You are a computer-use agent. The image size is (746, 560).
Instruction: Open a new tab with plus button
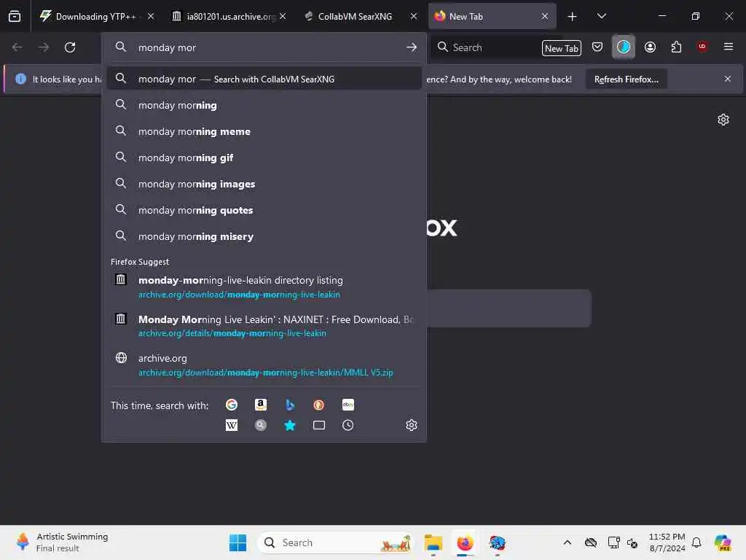pyautogui.click(x=573, y=17)
